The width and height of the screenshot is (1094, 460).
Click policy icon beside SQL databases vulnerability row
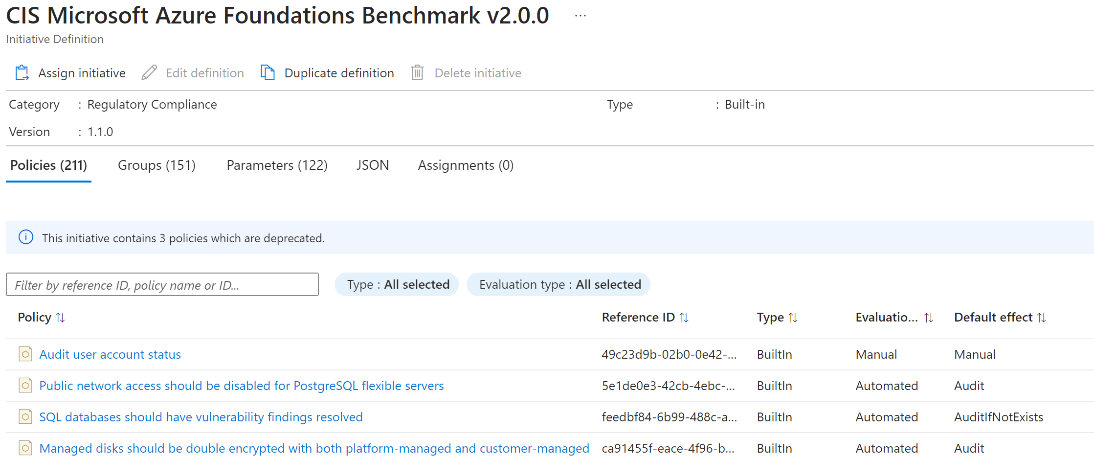25,416
